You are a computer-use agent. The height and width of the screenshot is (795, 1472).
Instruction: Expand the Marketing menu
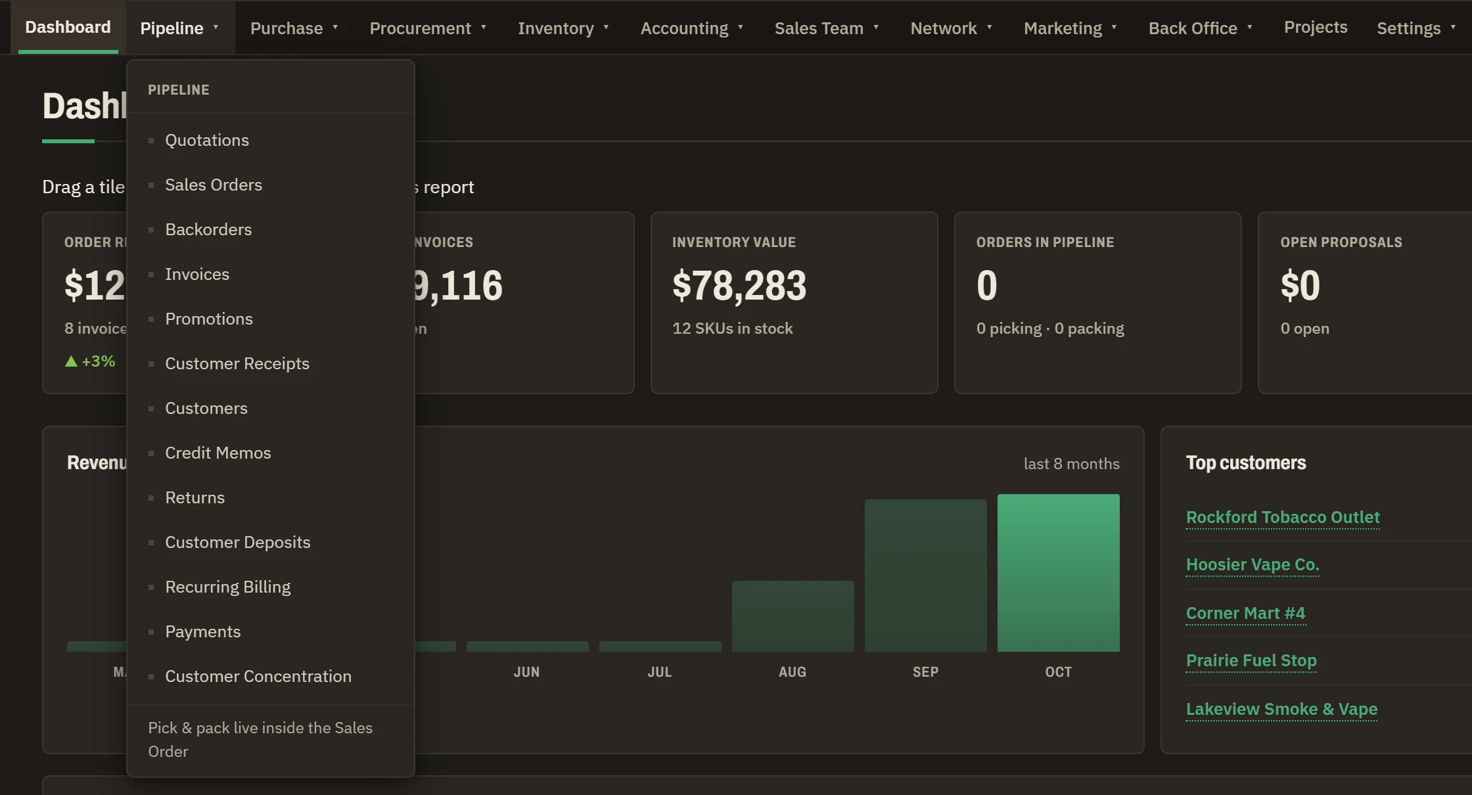[1070, 28]
